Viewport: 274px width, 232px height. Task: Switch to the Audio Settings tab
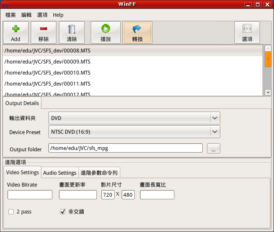click(x=59, y=172)
